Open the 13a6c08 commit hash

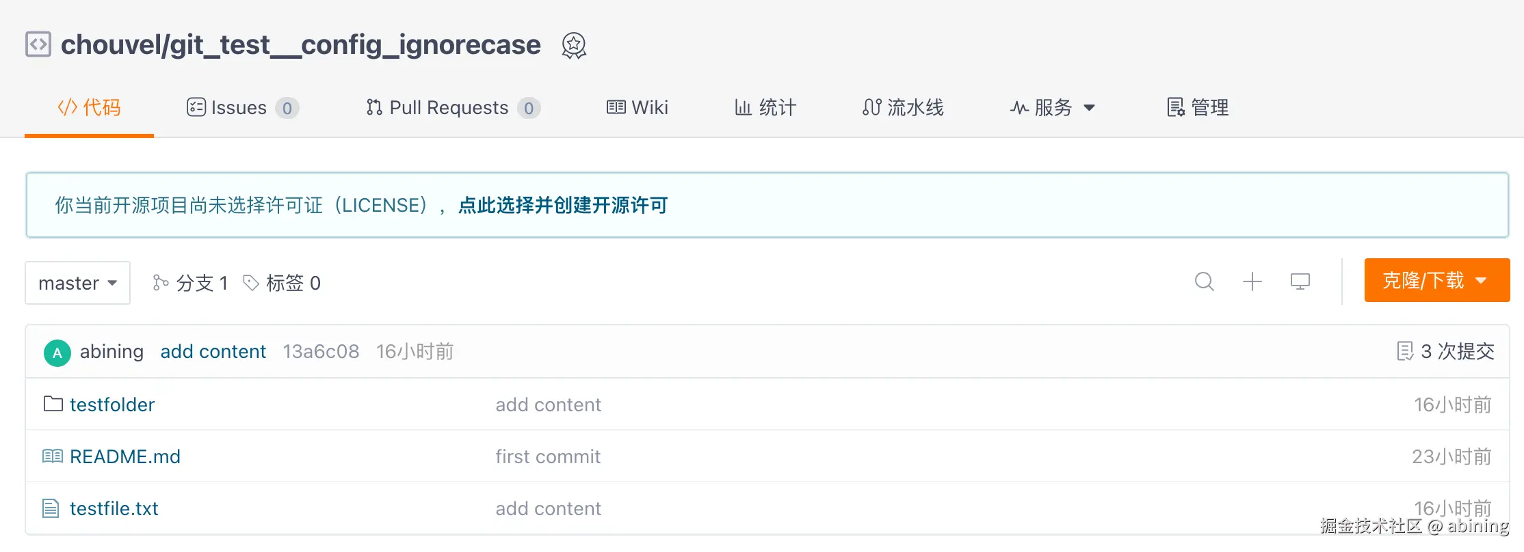click(321, 351)
